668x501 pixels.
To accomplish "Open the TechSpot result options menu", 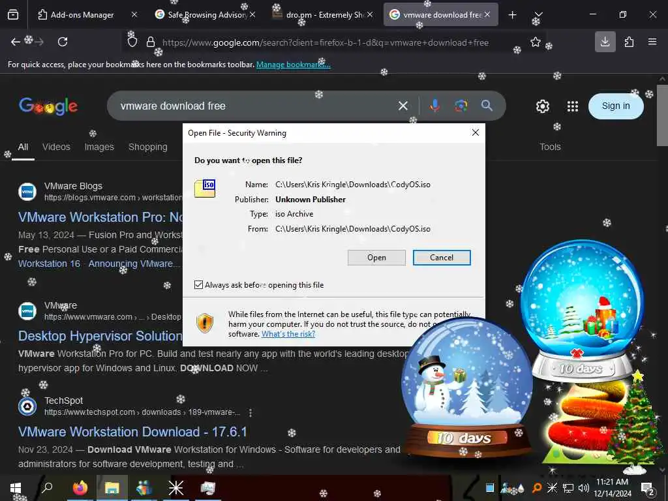I will coord(250,412).
